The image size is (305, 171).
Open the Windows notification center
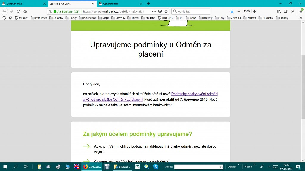(x=298, y=167)
